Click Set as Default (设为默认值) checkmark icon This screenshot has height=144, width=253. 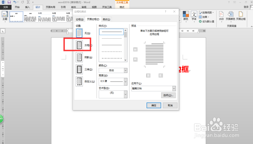[200, 21]
